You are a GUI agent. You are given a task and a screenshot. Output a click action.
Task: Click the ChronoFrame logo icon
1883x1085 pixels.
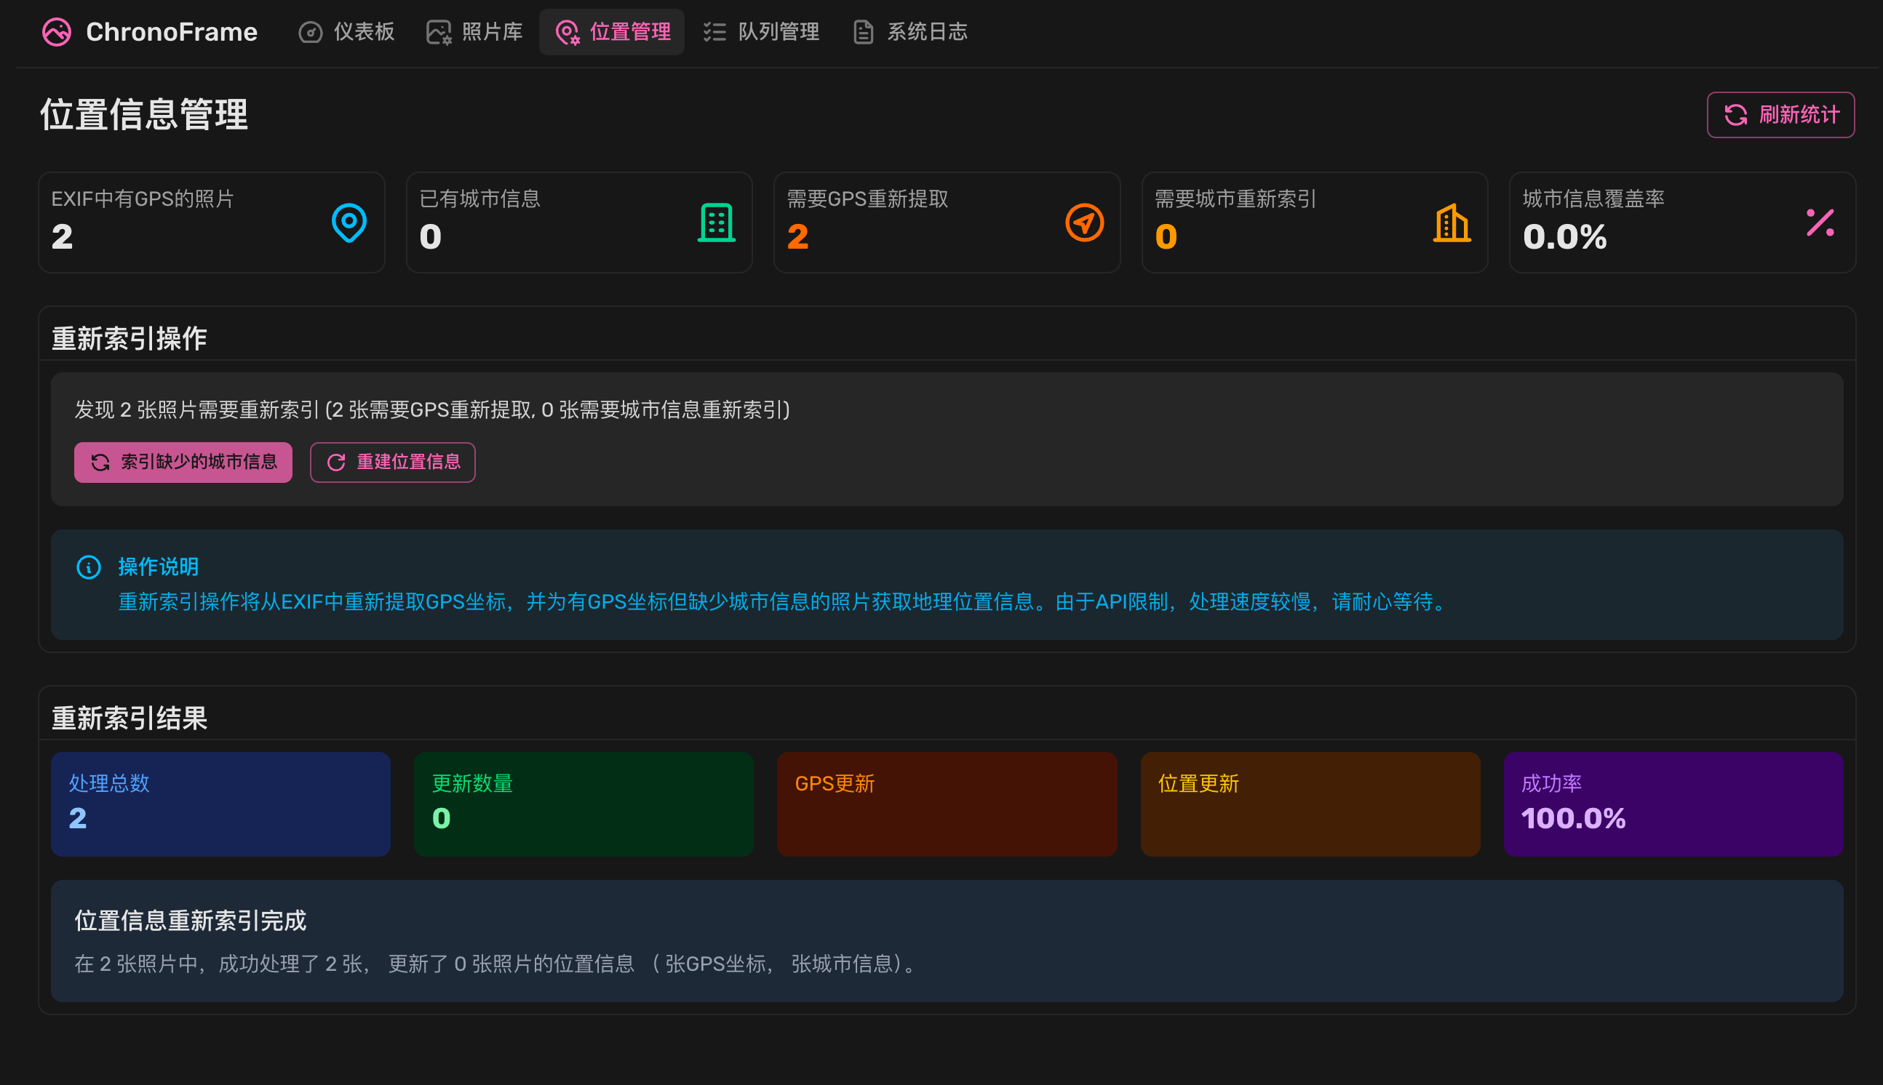click(57, 32)
